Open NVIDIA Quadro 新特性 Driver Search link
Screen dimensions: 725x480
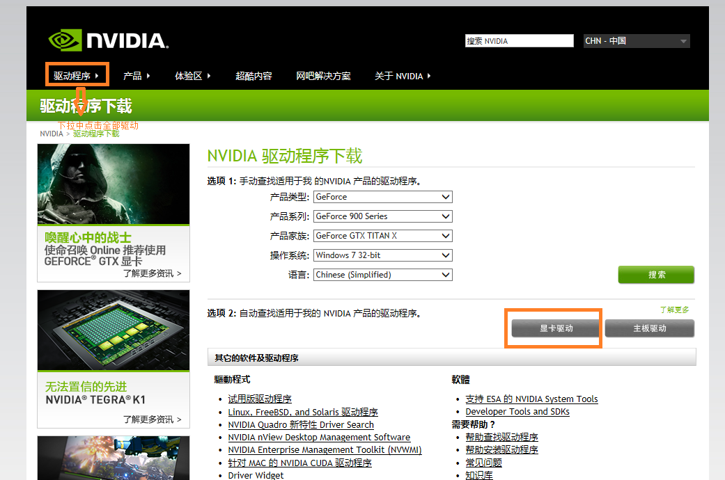(x=301, y=424)
